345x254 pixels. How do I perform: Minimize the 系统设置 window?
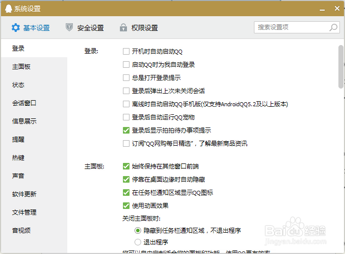click(322, 9)
